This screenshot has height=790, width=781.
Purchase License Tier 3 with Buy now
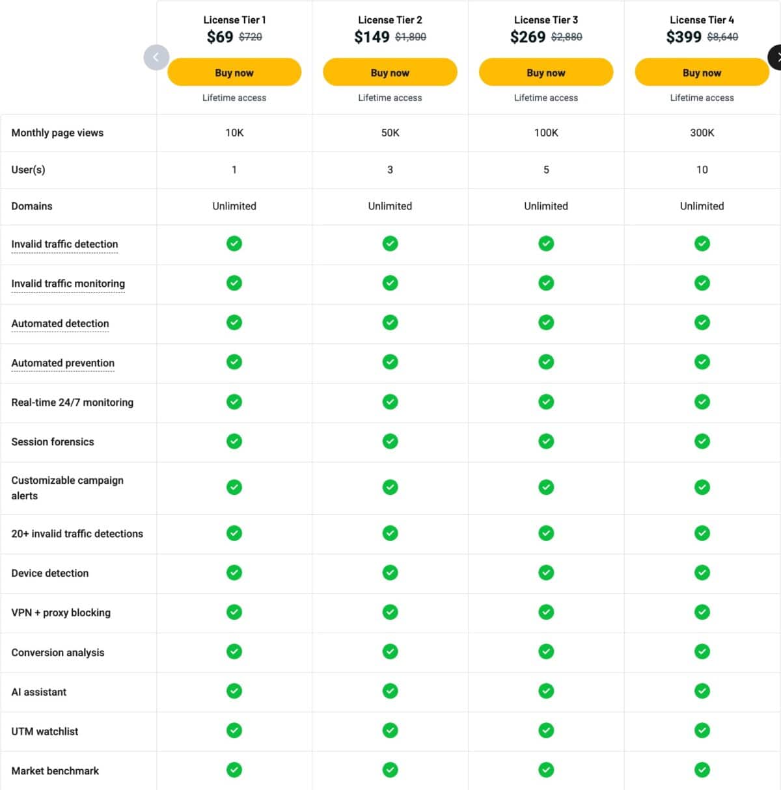546,72
